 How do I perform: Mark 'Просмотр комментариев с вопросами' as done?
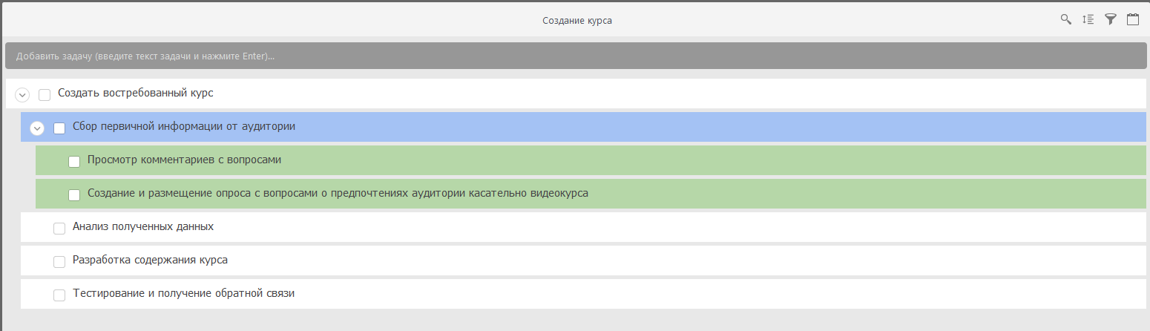click(74, 162)
